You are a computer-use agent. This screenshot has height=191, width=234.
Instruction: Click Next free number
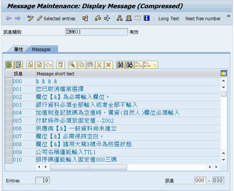(203, 19)
